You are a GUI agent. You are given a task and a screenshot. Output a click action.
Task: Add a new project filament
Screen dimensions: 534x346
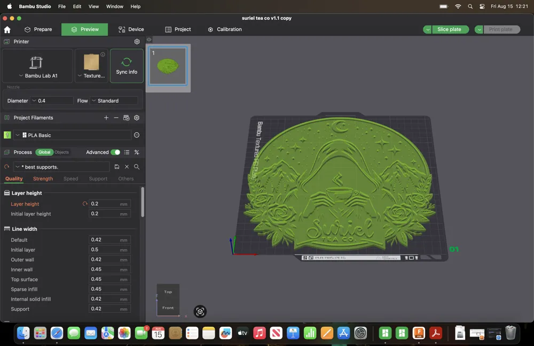coord(106,118)
